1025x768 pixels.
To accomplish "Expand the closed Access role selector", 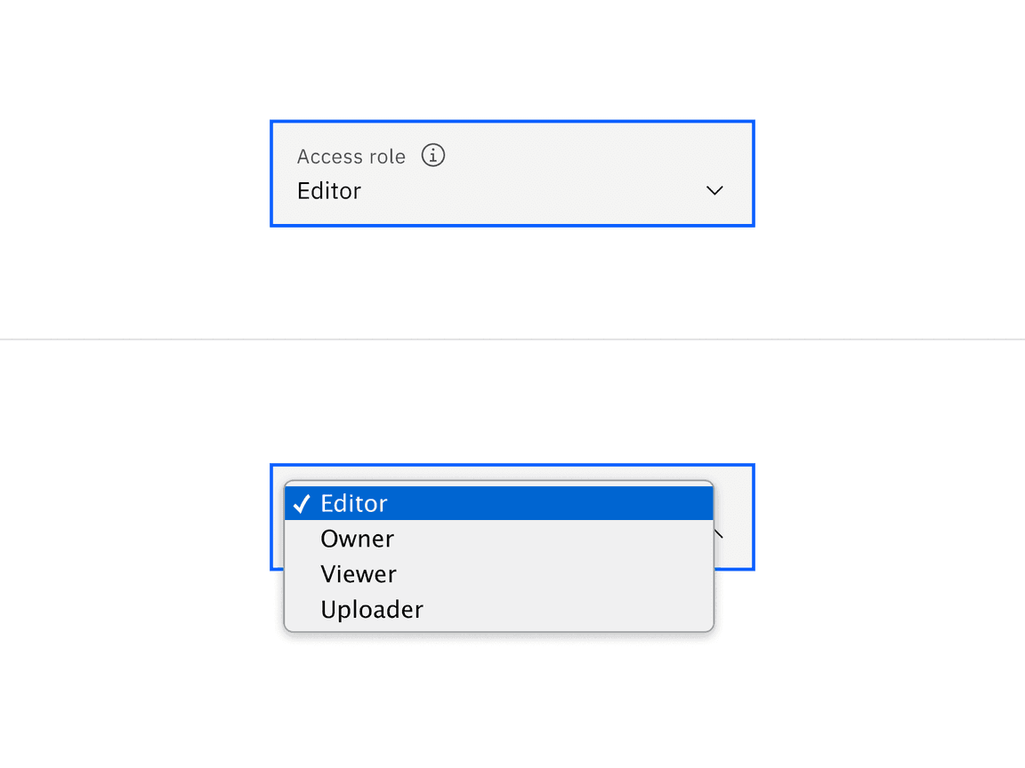I will pyautogui.click(x=512, y=173).
